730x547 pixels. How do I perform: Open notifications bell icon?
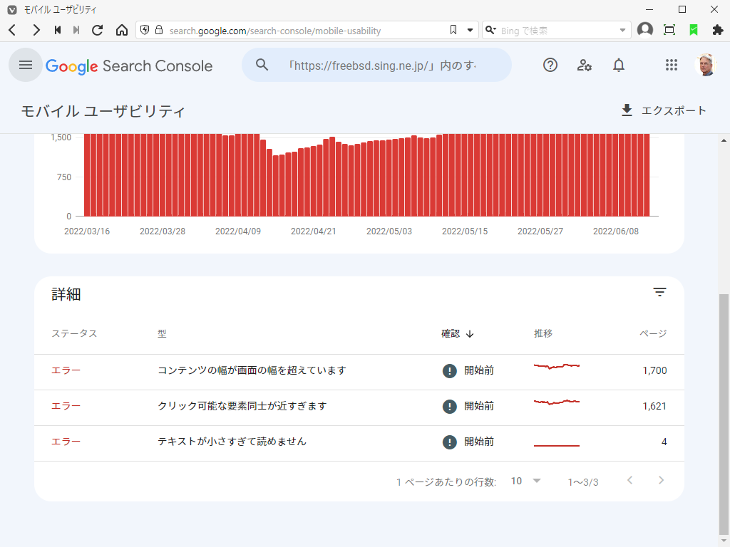(x=618, y=65)
